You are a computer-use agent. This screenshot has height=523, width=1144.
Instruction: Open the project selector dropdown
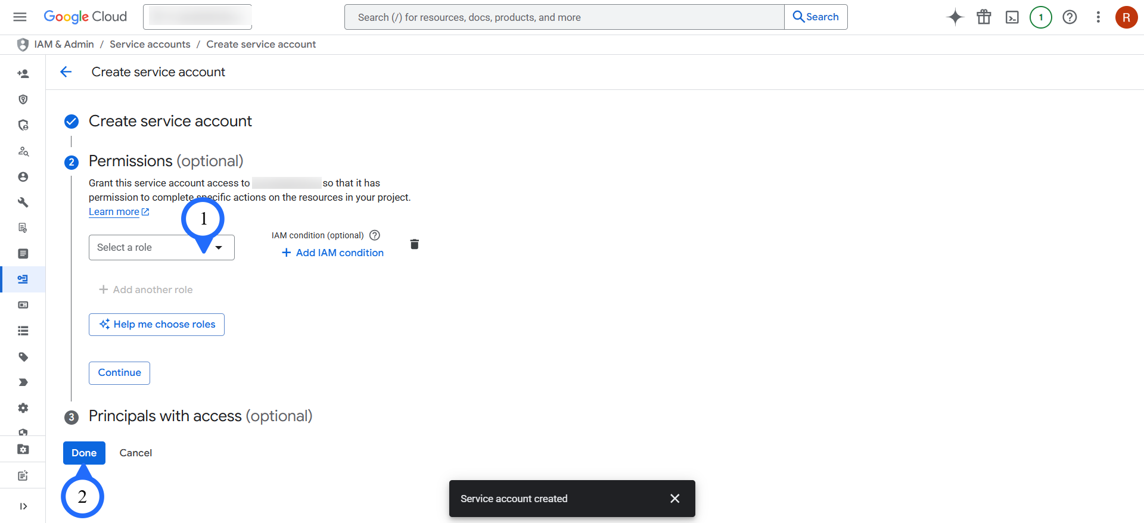coord(197,17)
